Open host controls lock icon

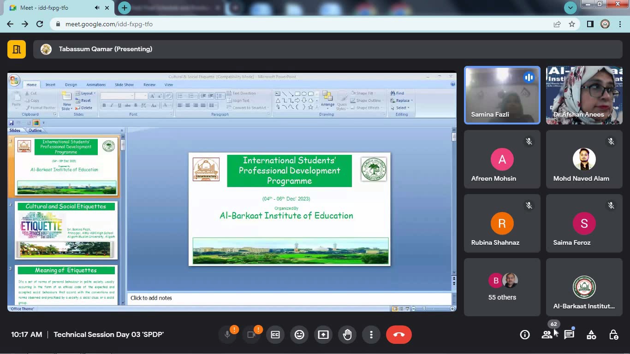(613, 335)
